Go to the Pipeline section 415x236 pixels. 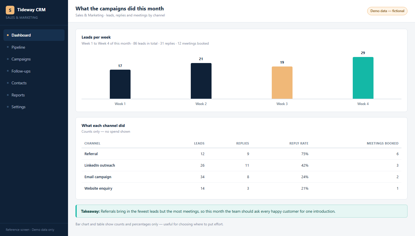pos(34,47)
